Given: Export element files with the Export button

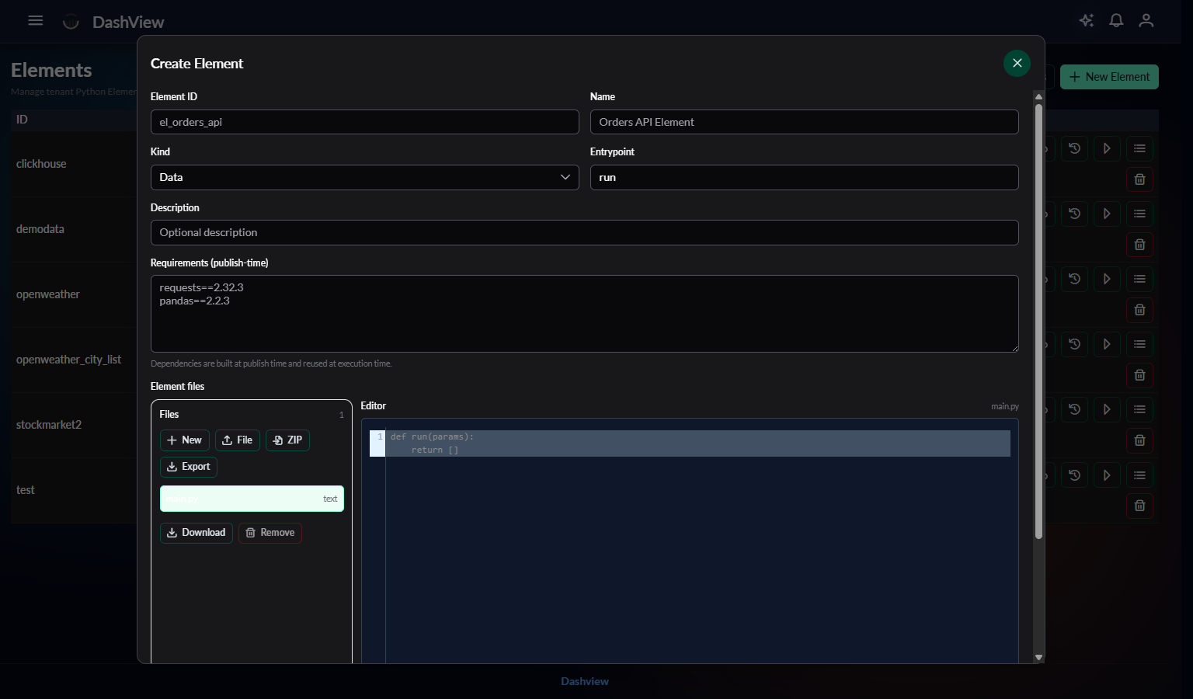Looking at the screenshot, I should pyautogui.click(x=188, y=467).
